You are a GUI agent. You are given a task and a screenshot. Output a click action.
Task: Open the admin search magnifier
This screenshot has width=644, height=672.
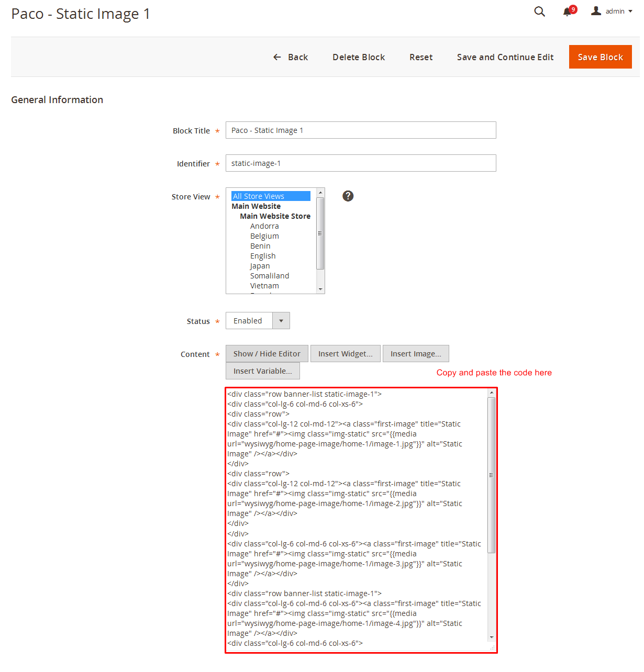(539, 12)
